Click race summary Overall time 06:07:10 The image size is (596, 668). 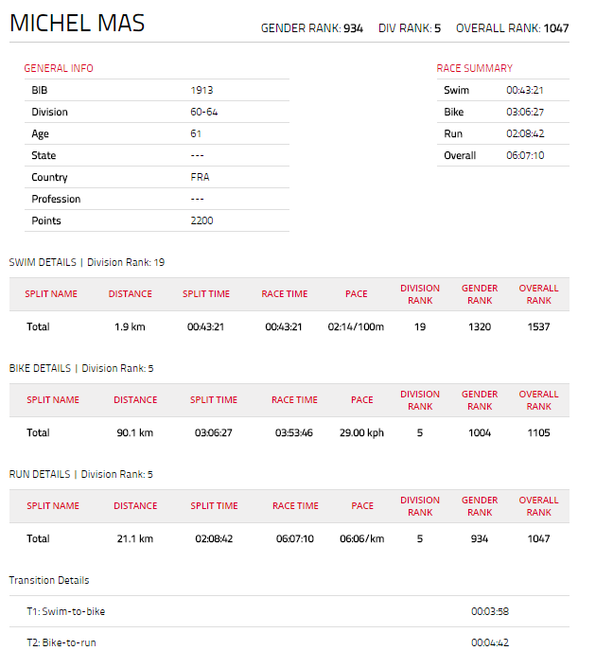coord(525,155)
